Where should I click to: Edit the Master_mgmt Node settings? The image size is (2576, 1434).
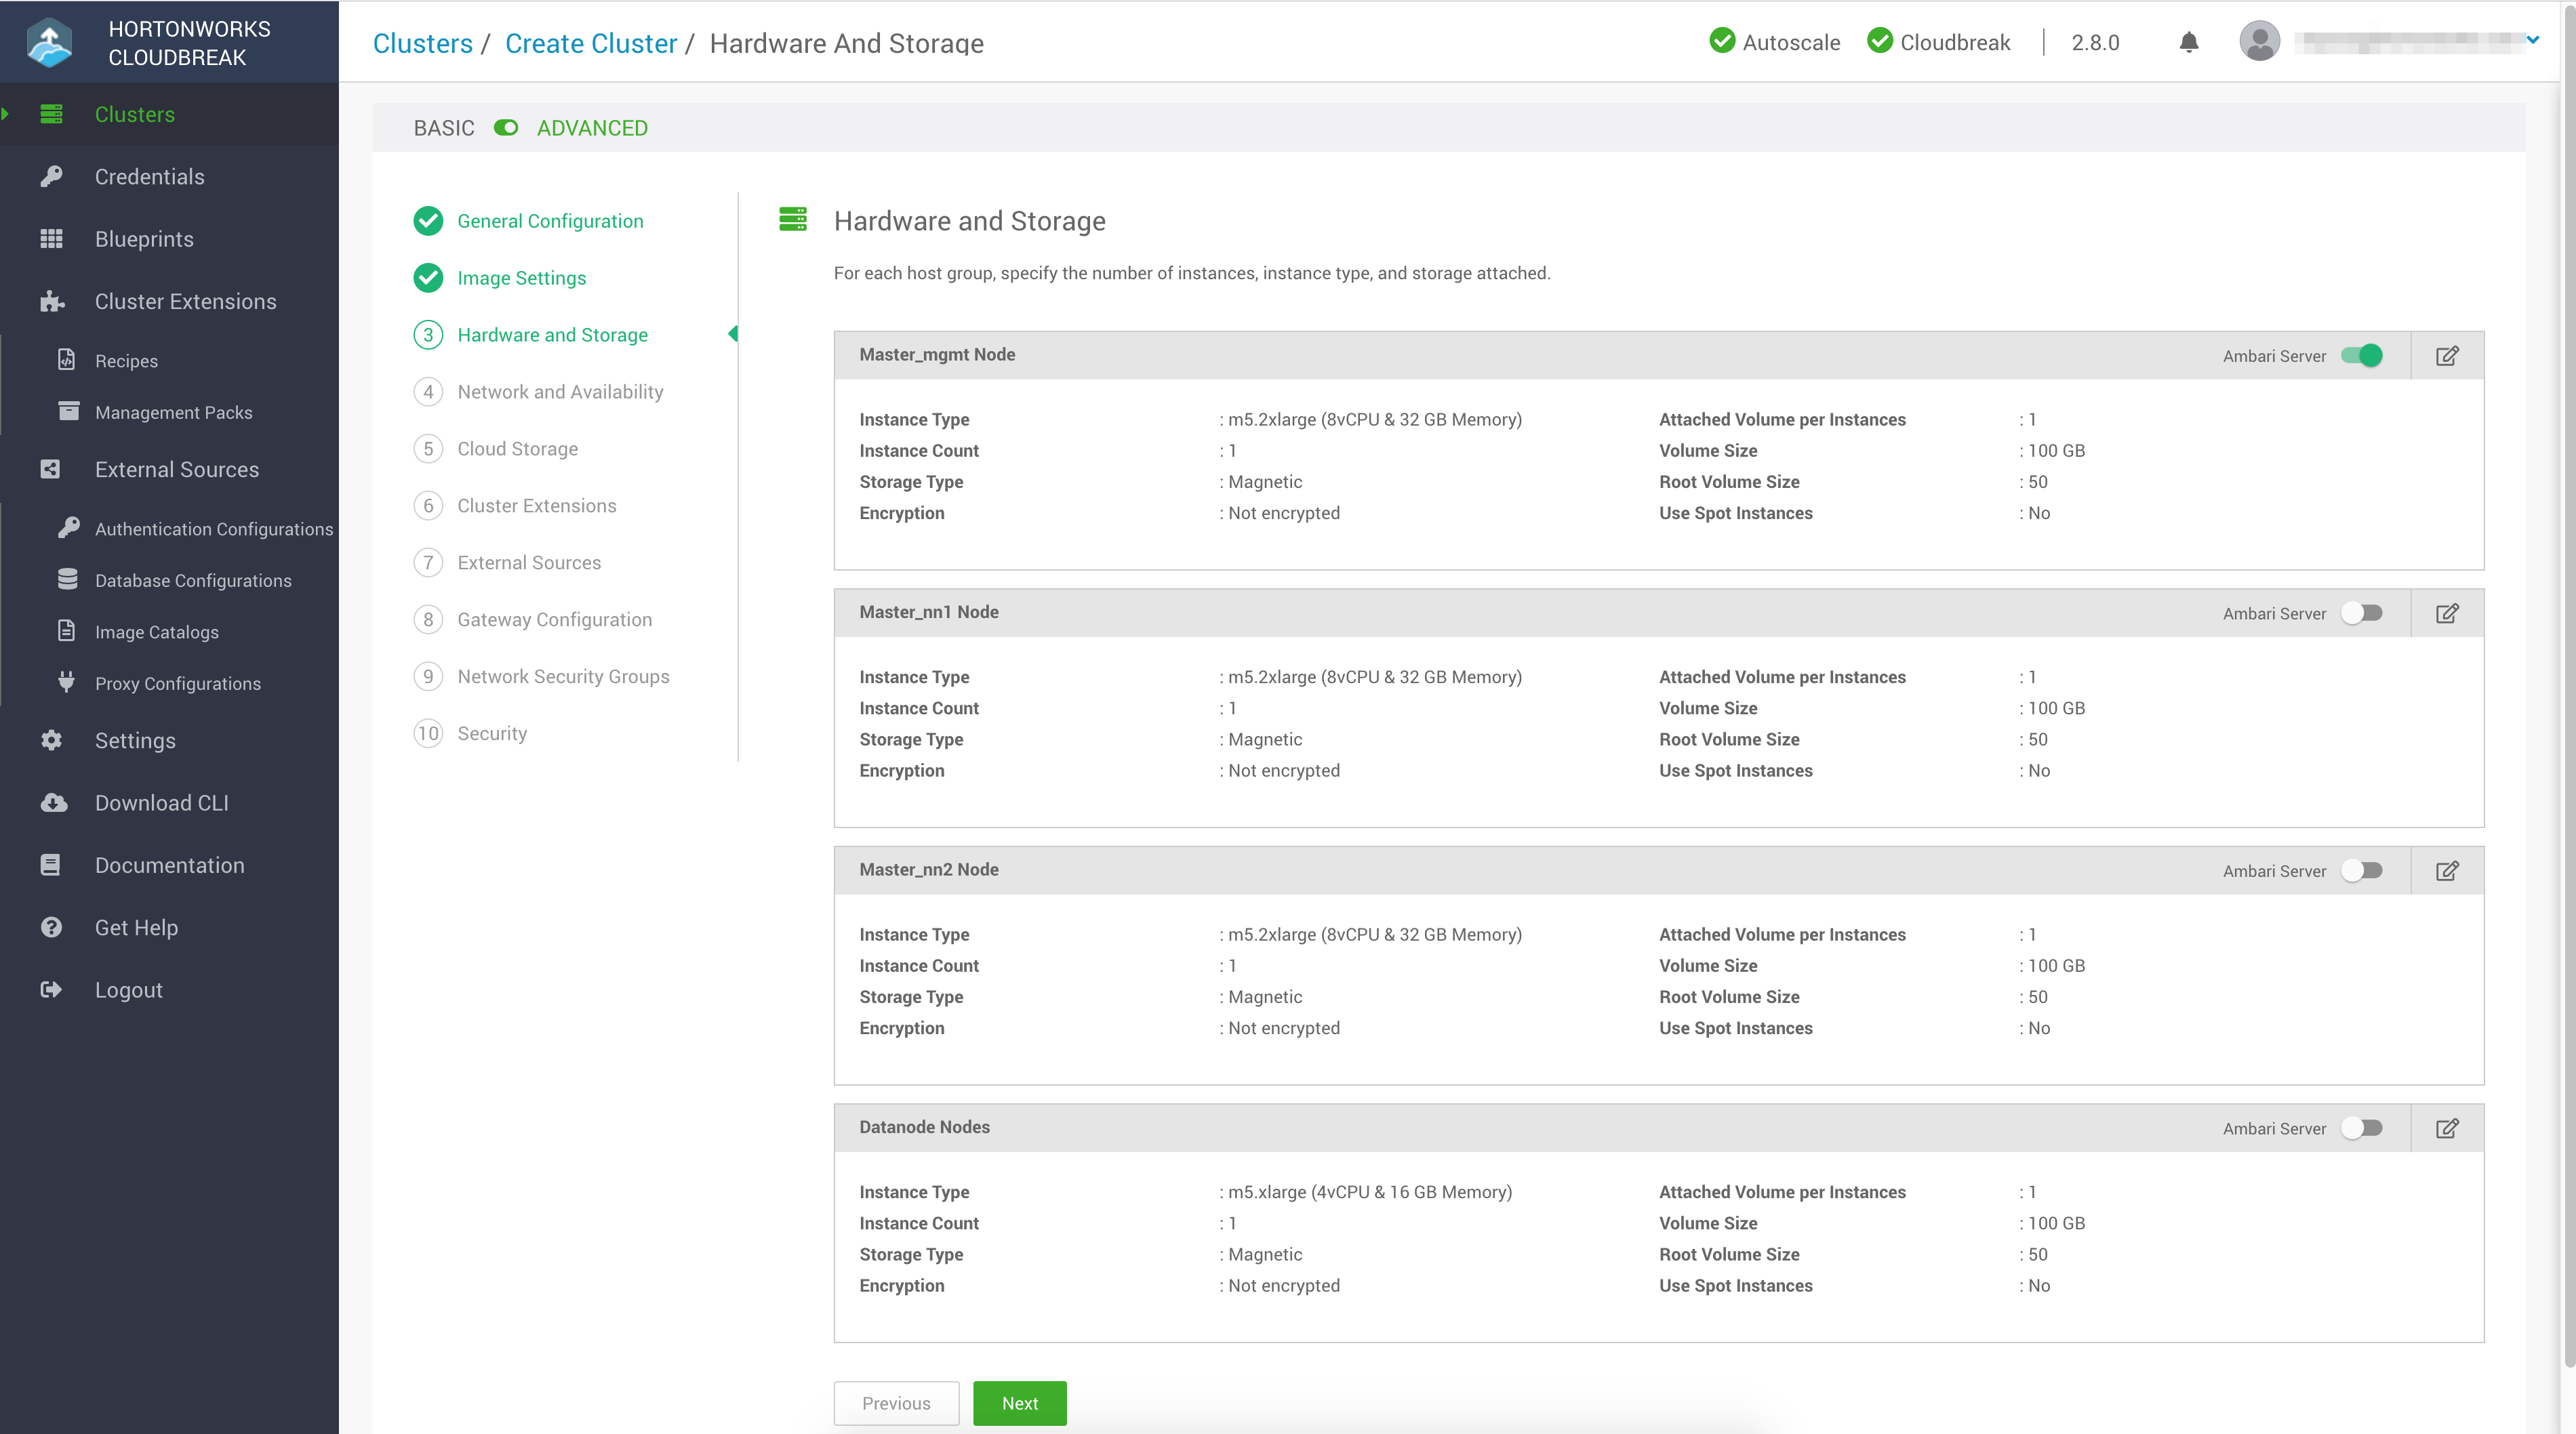2447,355
